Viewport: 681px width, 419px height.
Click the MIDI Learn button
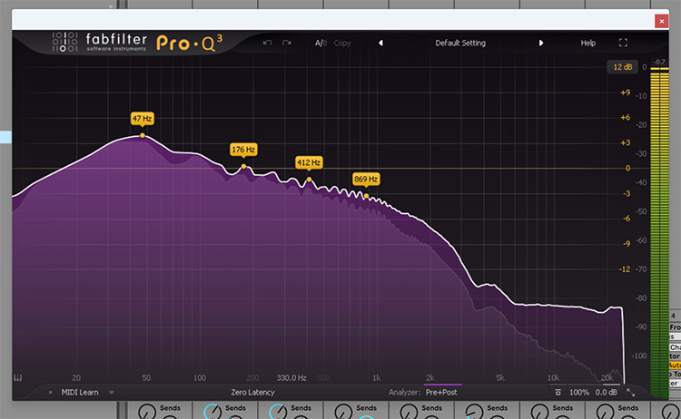point(80,392)
